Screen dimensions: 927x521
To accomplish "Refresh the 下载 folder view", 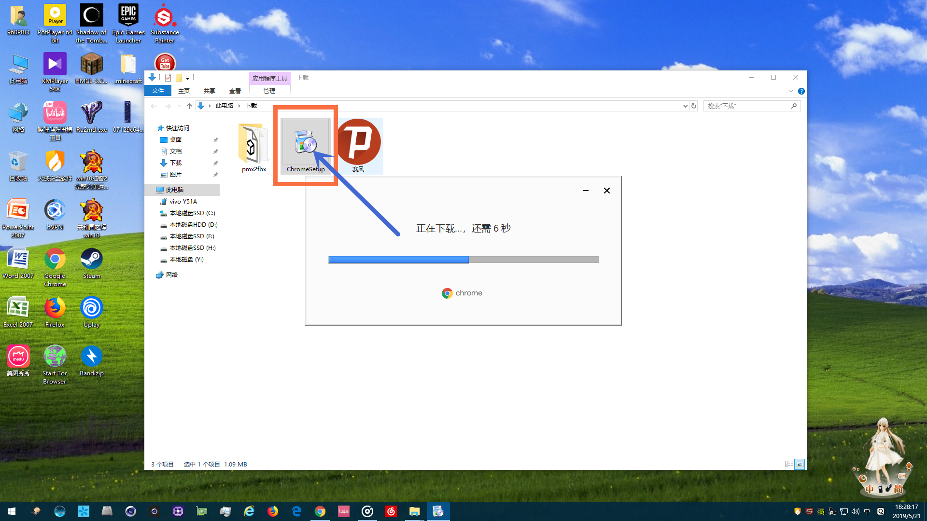I will [694, 106].
